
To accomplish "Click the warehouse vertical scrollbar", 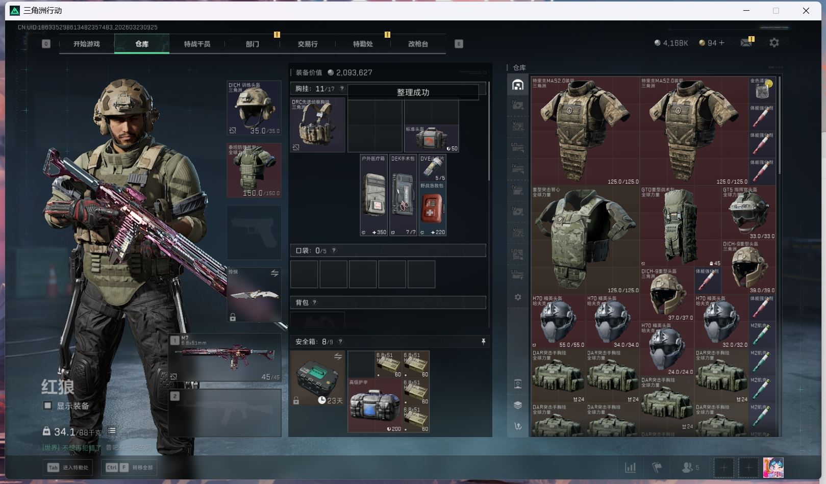I will [779, 128].
